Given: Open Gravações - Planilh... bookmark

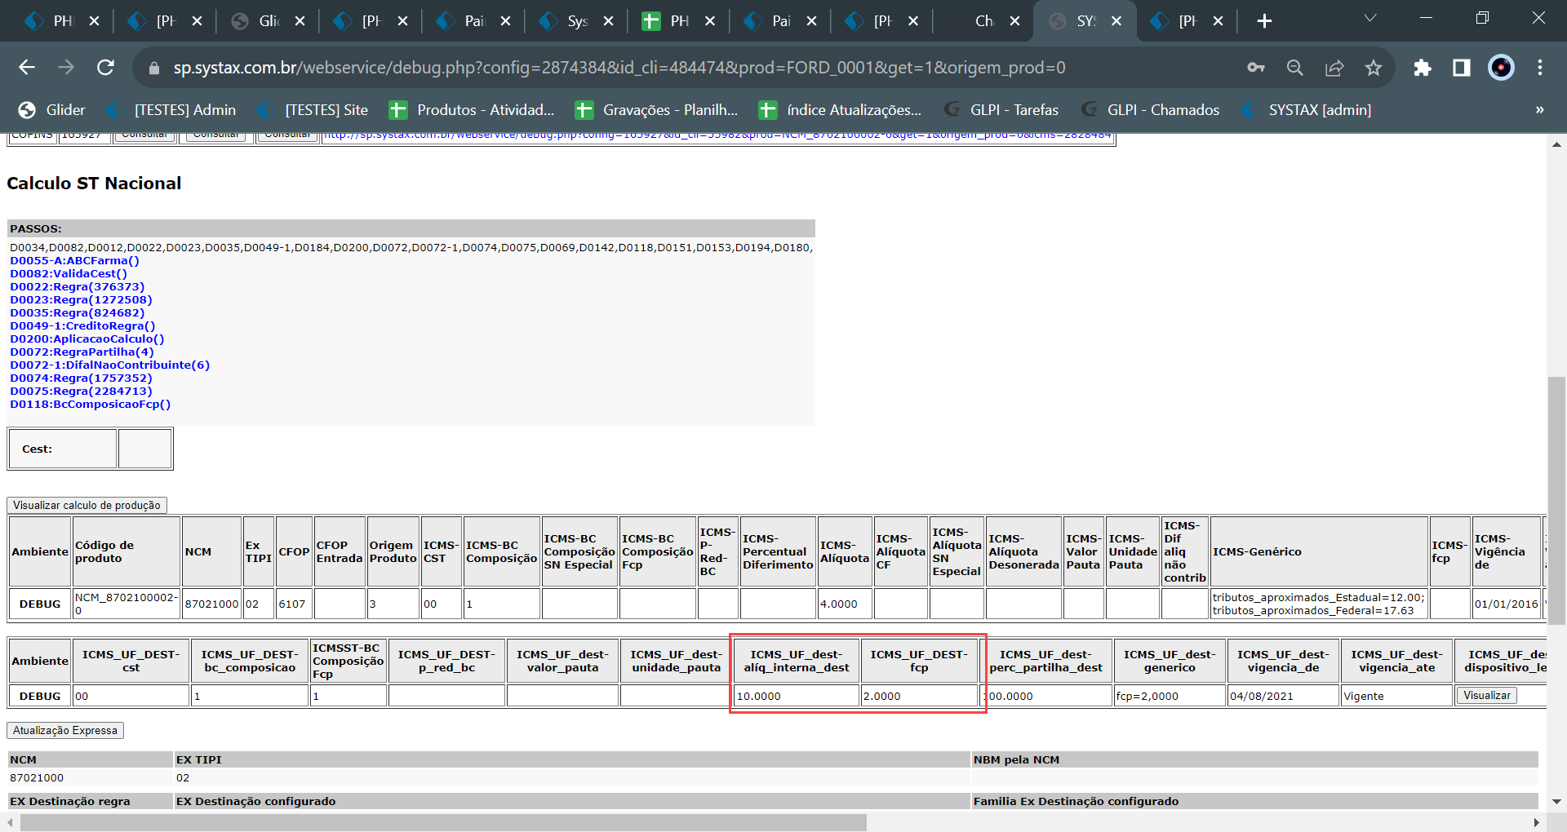Looking at the screenshot, I should (x=657, y=110).
